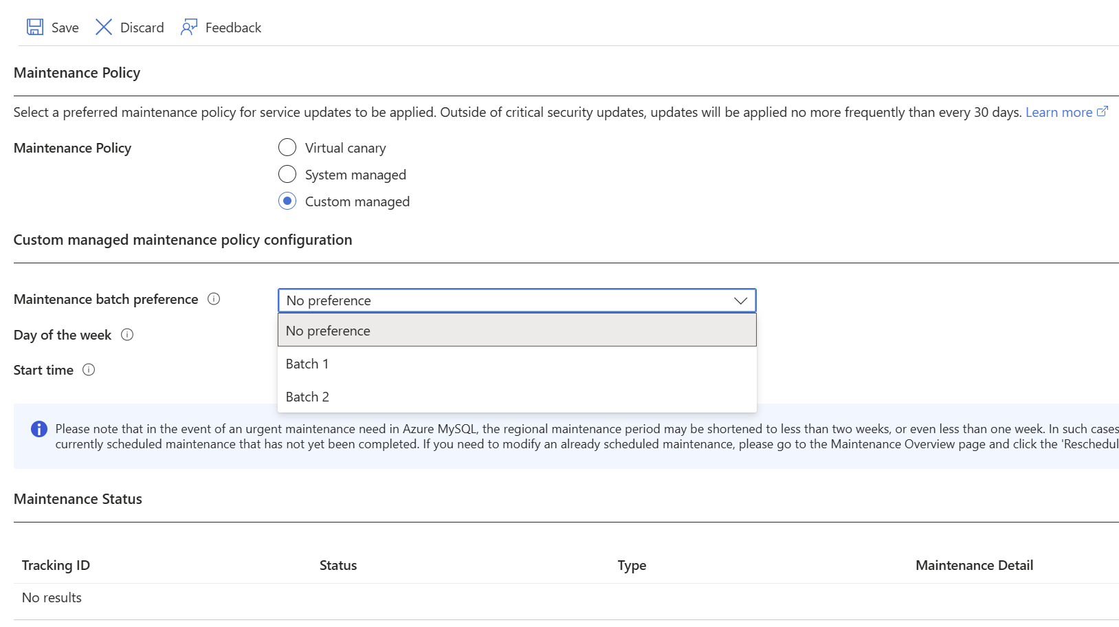Click the Discard X icon

tap(104, 27)
